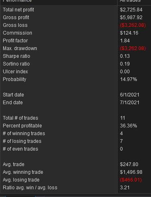This screenshot has height=197, width=151.
Task: Select the Sortino ratio value 0.19
Action: click(x=125, y=64)
